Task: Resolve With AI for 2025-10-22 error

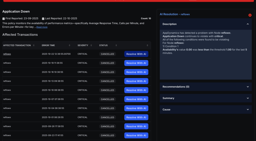Action: click(x=136, y=54)
